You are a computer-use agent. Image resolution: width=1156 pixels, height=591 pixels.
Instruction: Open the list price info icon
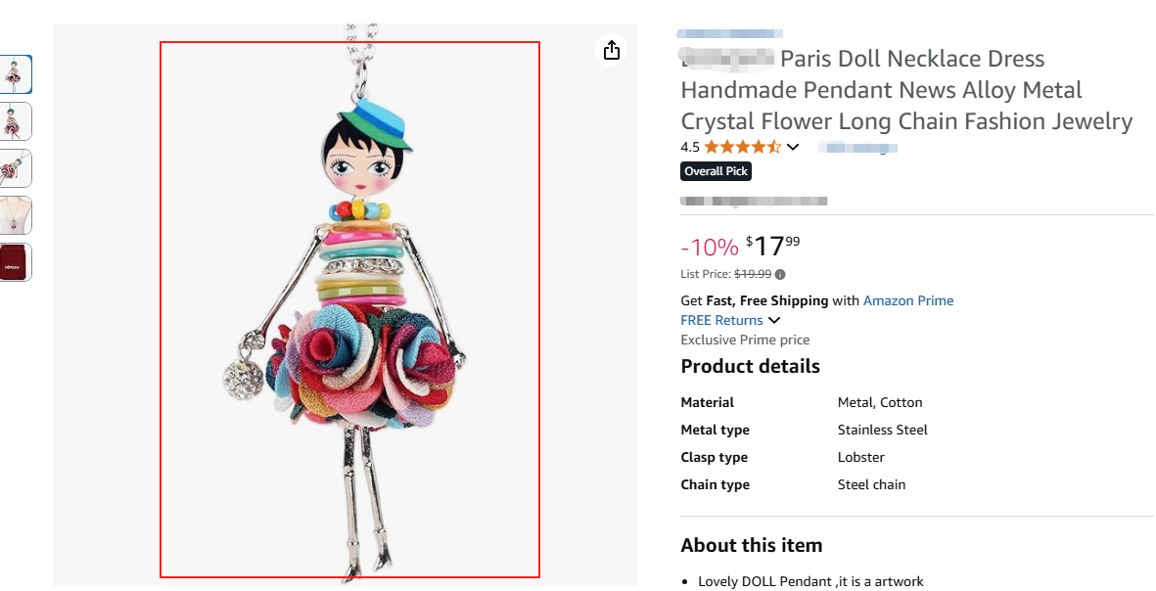coord(780,274)
